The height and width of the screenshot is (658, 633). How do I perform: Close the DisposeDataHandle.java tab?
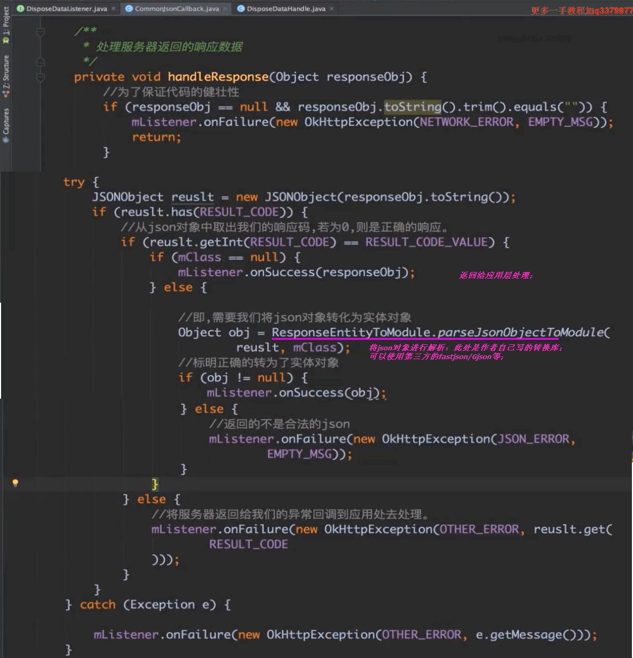(x=332, y=9)
